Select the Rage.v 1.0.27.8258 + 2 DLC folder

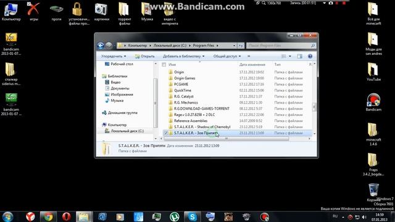(x=194, y=115)
